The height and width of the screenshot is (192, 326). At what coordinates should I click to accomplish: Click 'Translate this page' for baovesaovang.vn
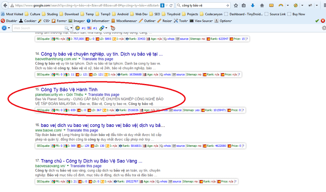click(86, 166)
